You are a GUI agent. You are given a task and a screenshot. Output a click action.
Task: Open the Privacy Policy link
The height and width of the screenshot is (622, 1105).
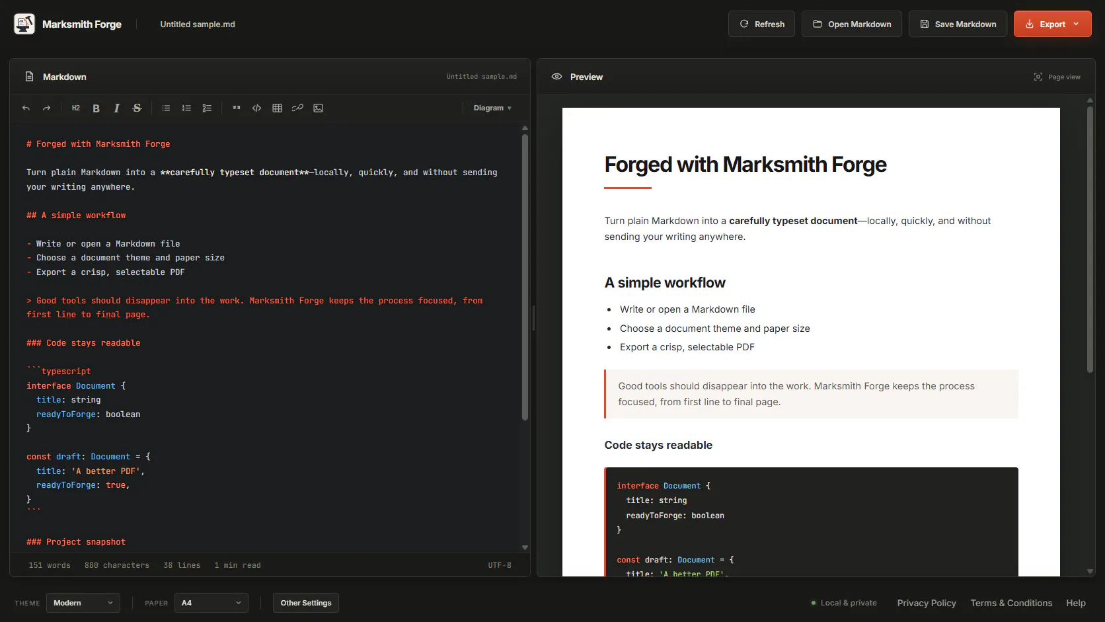(x=927, y=603)
